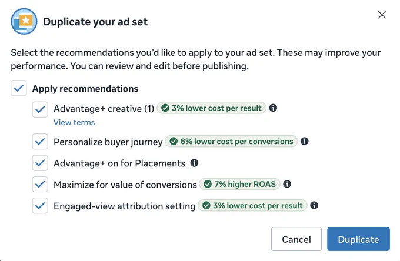The width and height of the screenshot is (400, 261).
Task: Select the 7% higher ROAS badge
Action: coord(239,184)
